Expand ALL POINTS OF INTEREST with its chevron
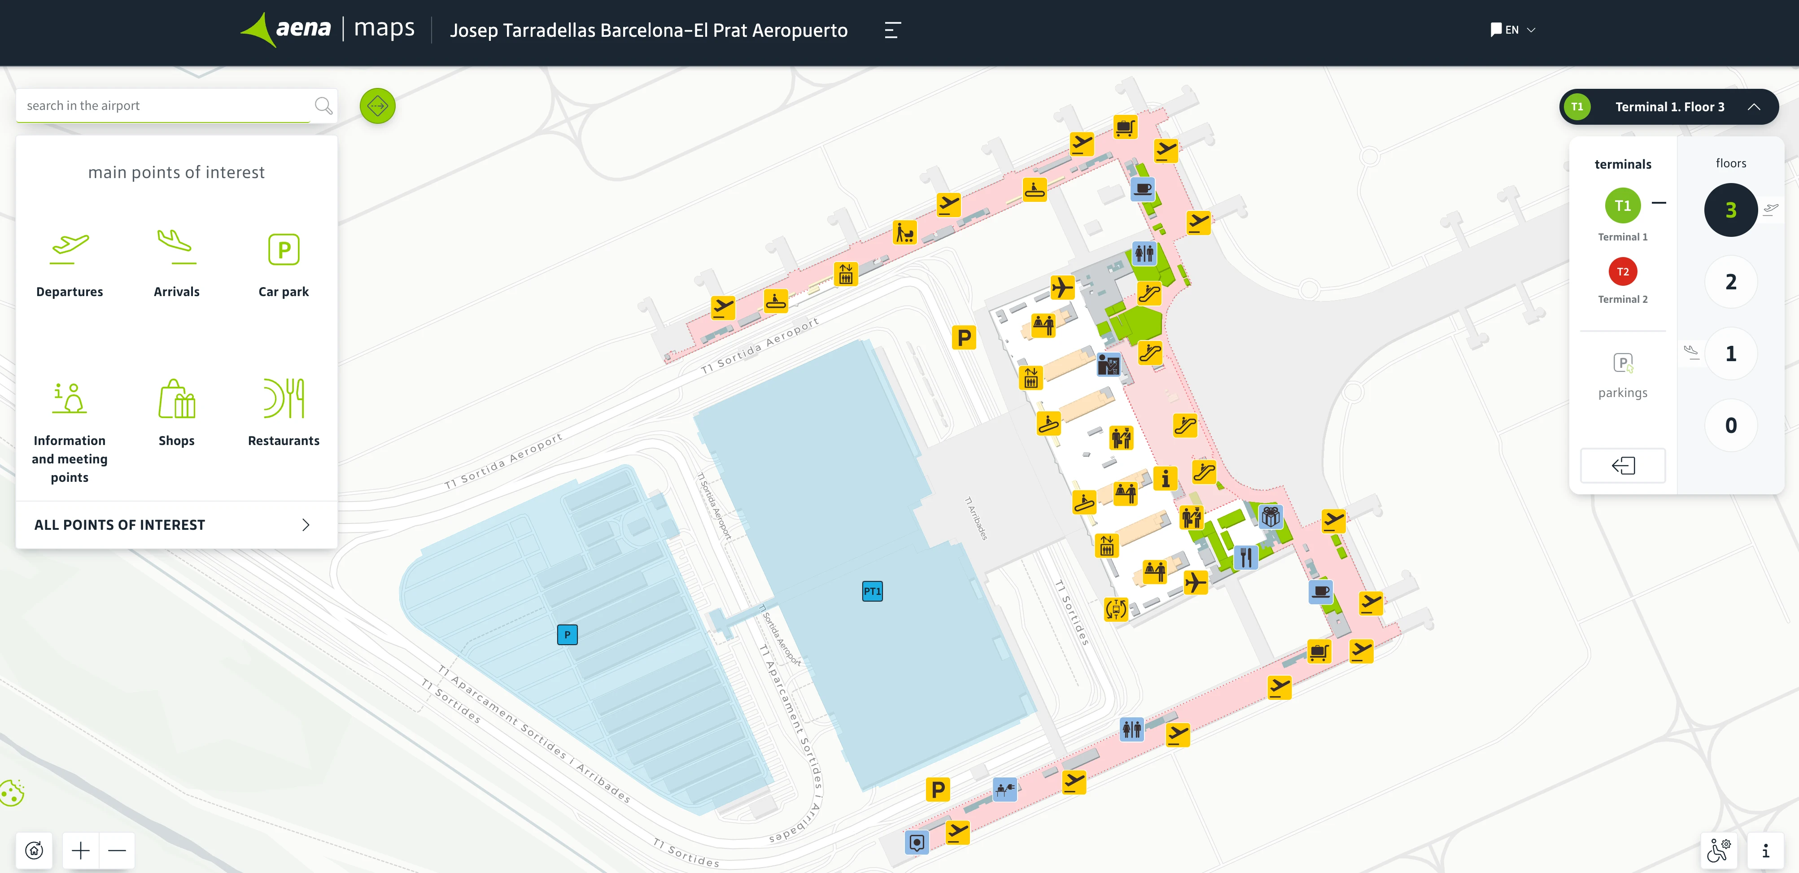 (305, 524)
